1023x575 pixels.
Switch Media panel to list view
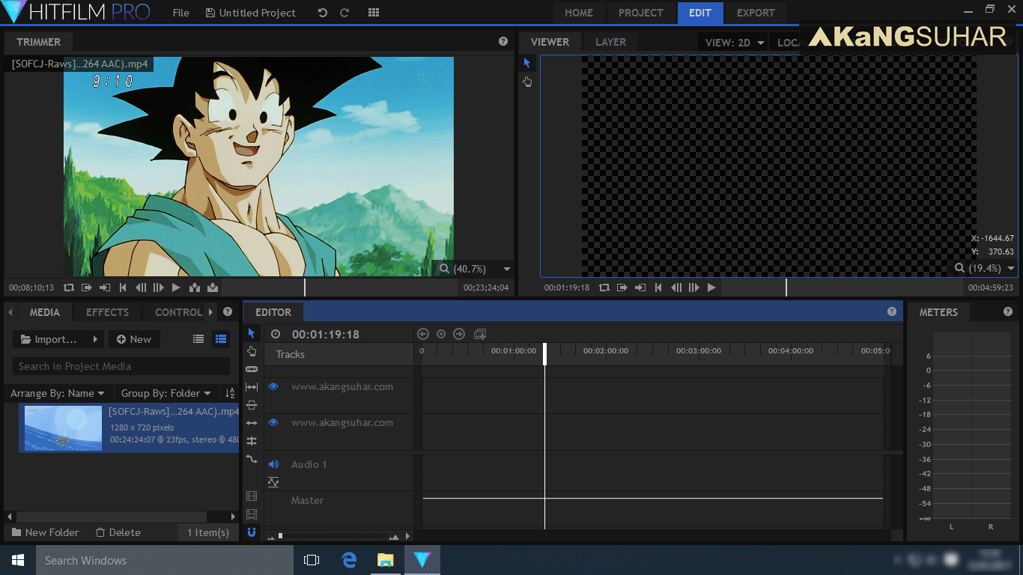tap(198, 339)
